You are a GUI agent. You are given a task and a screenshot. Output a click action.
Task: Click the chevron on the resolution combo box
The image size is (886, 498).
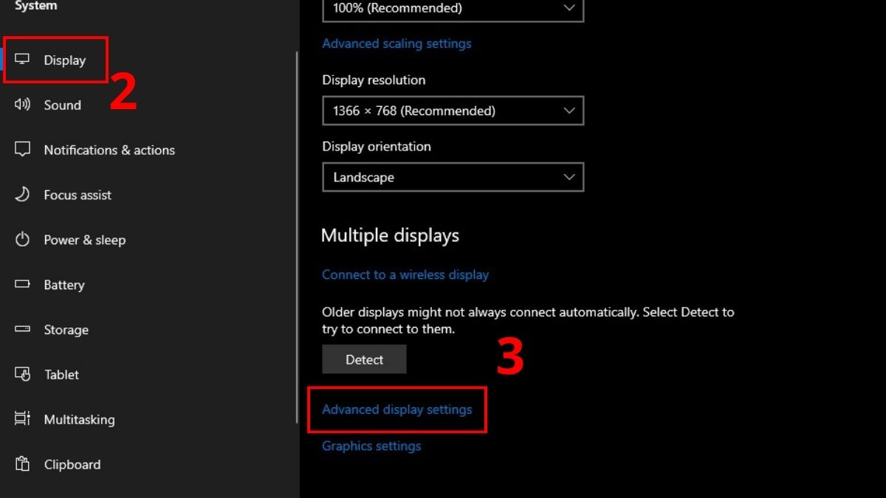coord(569,111)
